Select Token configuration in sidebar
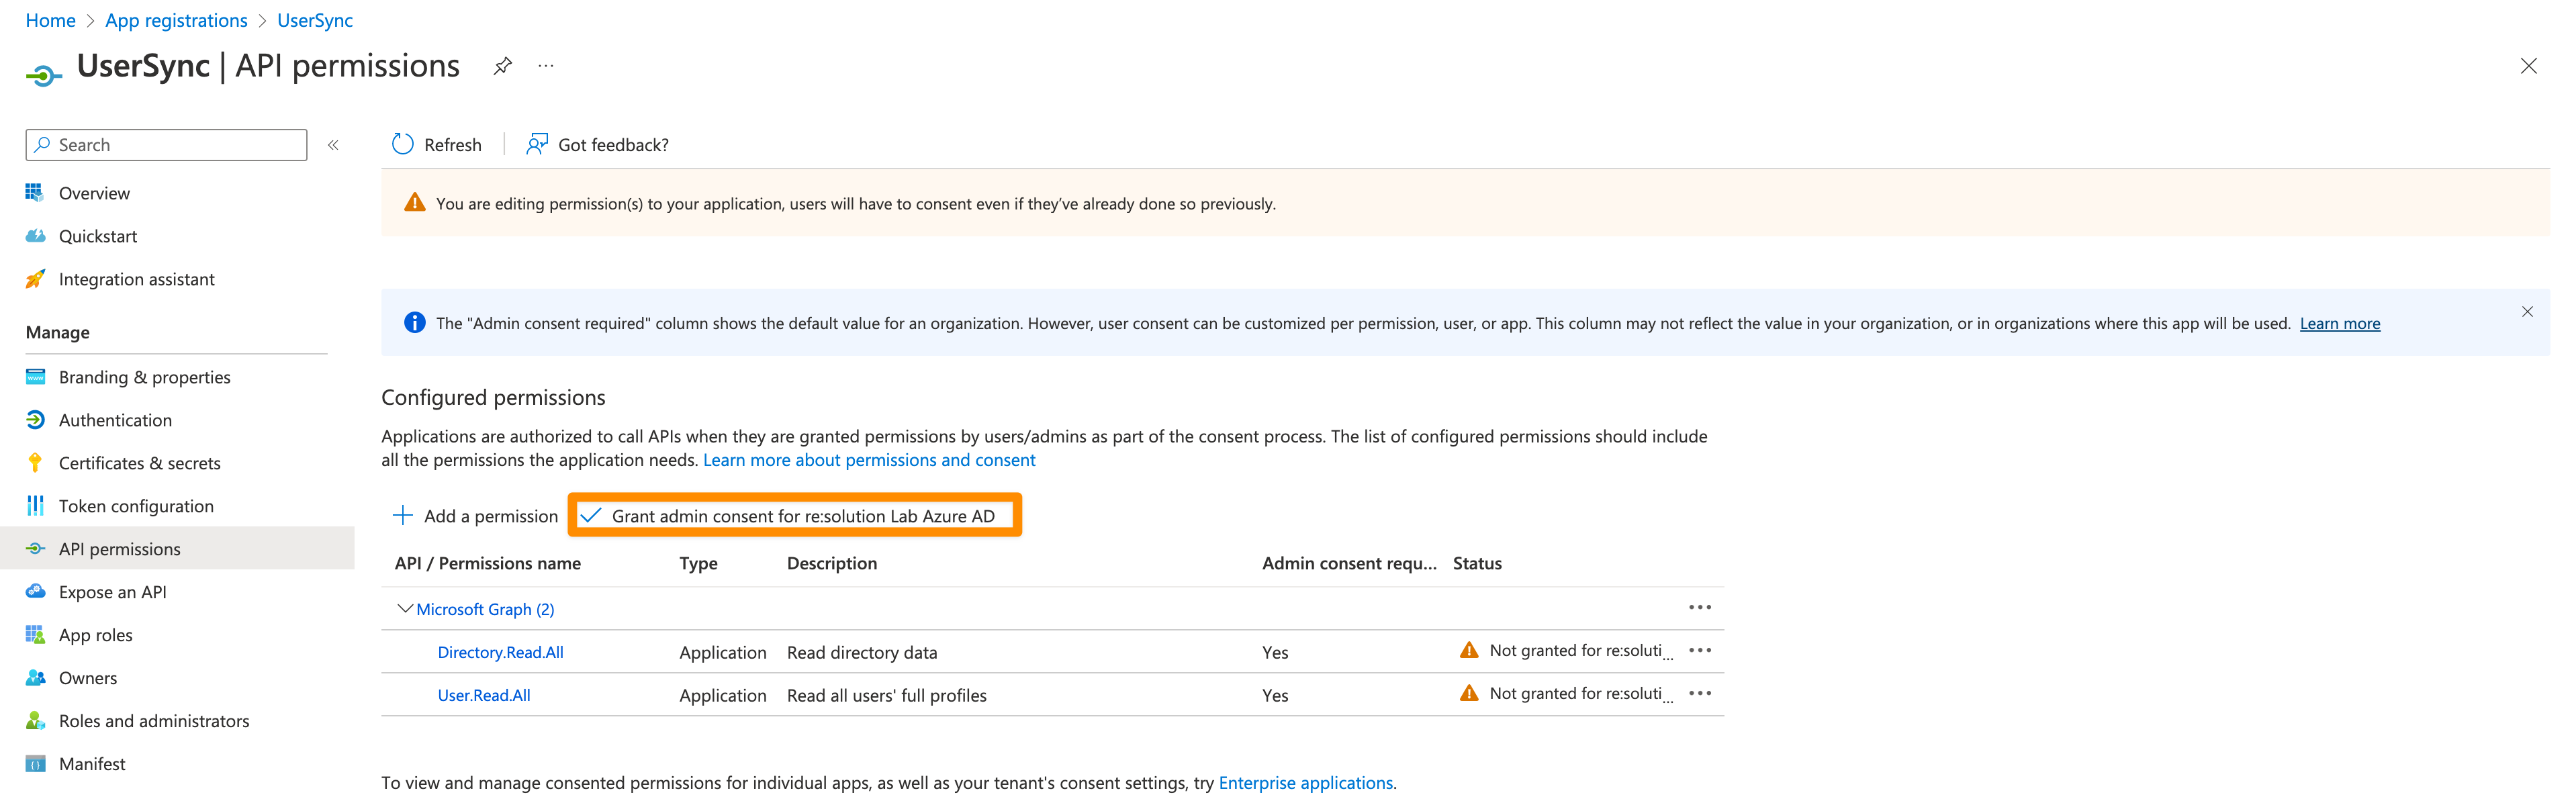The width and height of the screenshot is (2576, 799). (x=136, y=506)
